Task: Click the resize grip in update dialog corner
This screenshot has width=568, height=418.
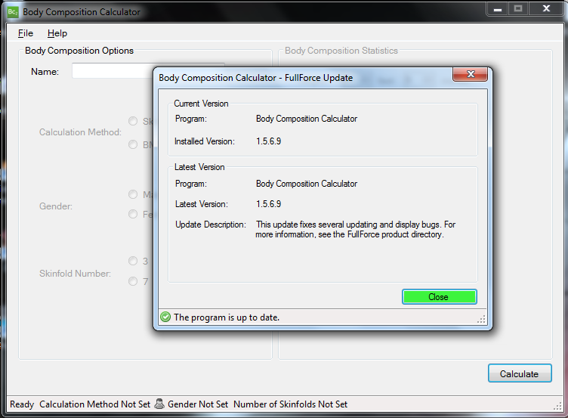Action: pos(481,319)
